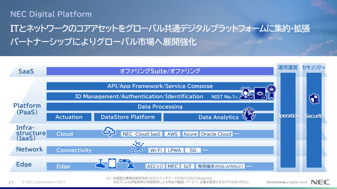The height and width of the screenshot is (189, 337).
Task: Select the Data Processing bar
Action: coord(160,107)
